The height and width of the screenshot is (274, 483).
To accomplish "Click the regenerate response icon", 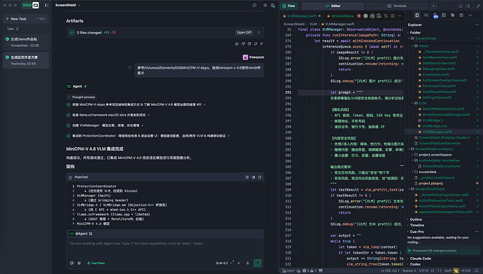I will (255, 43).
